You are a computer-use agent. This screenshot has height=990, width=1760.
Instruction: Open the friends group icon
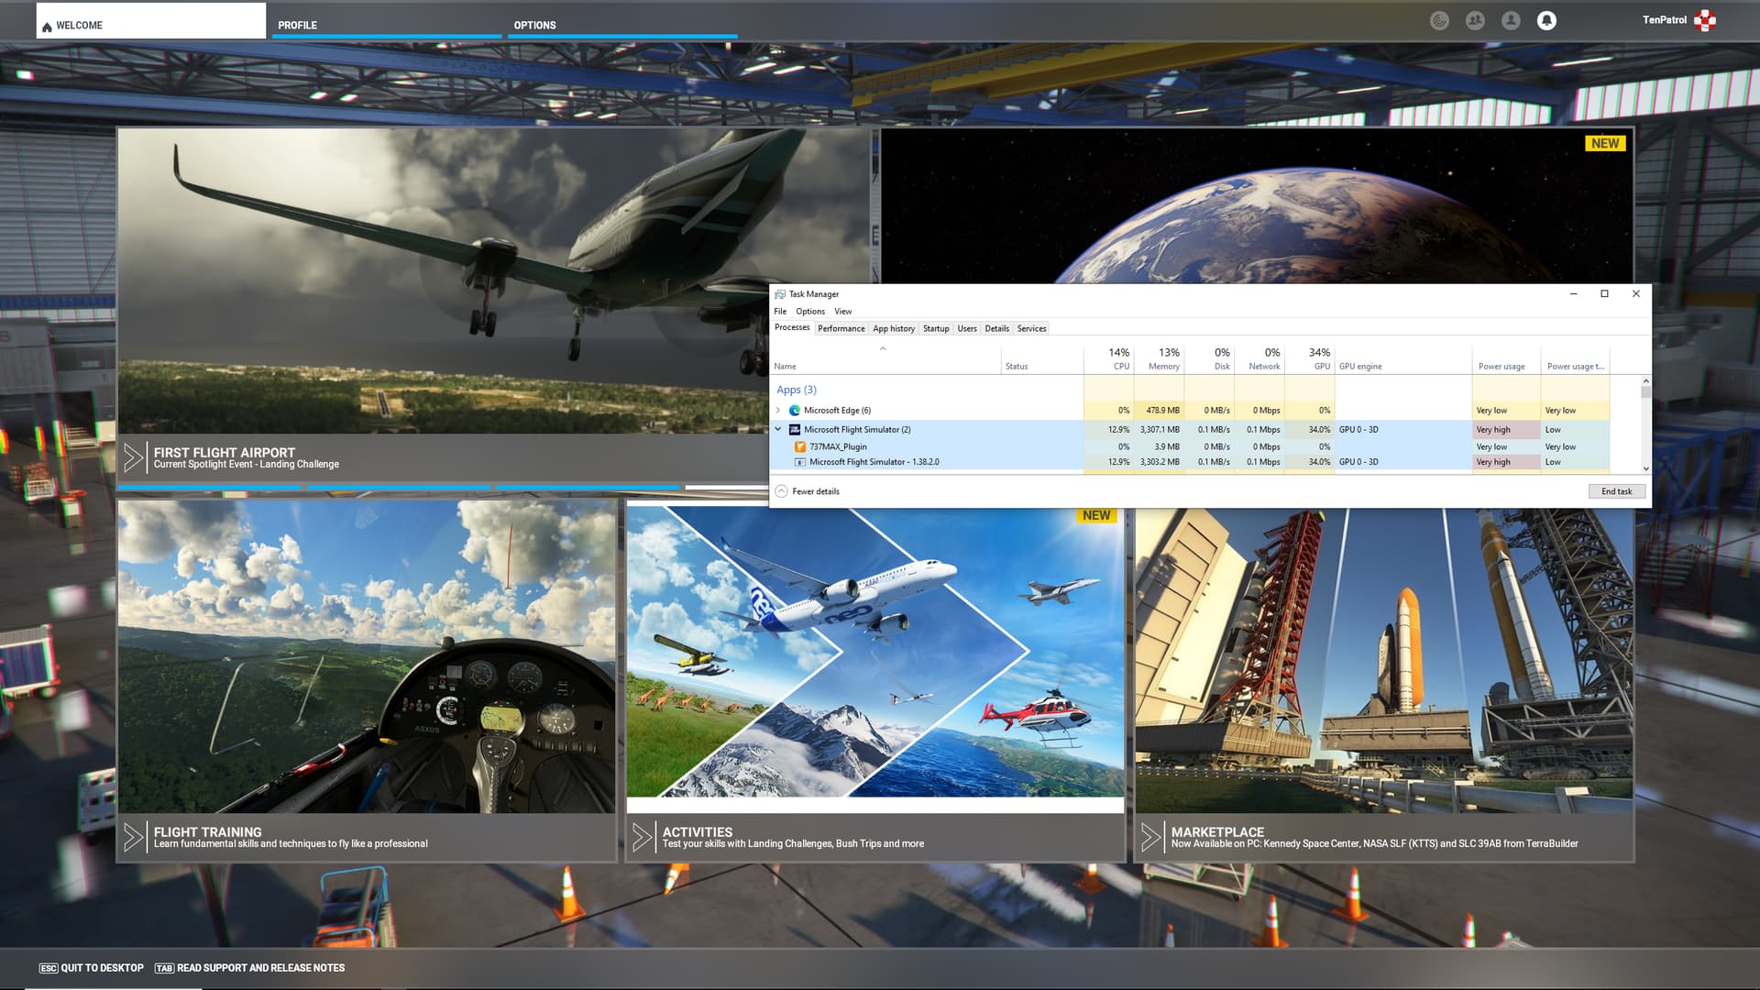tap(1475, 20)
